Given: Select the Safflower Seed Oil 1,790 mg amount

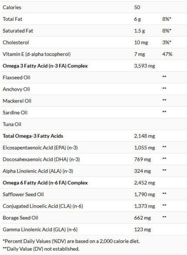Looking at the screenshot, I should click(144, 194).
